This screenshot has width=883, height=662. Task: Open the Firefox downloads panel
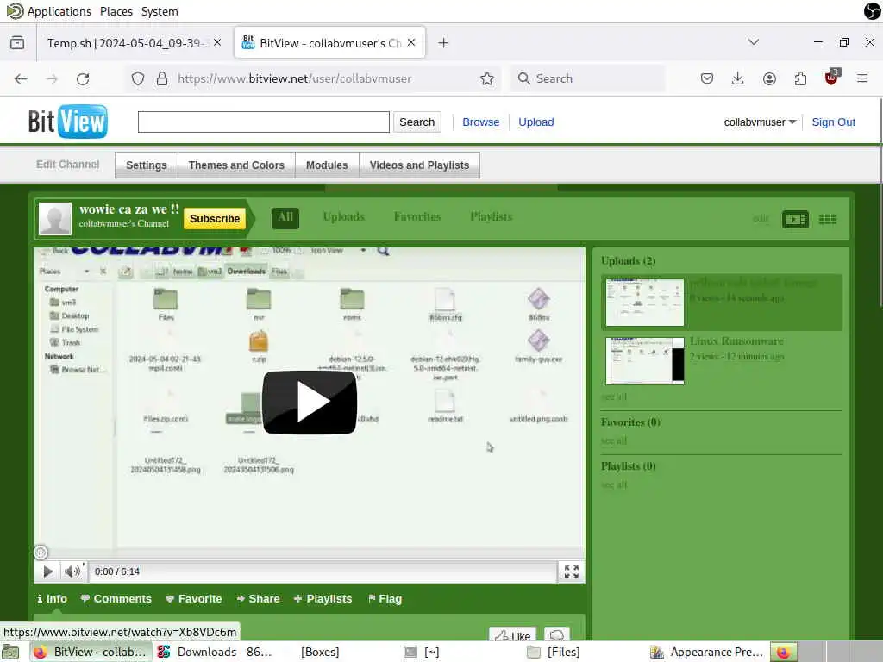click(738, 78)
